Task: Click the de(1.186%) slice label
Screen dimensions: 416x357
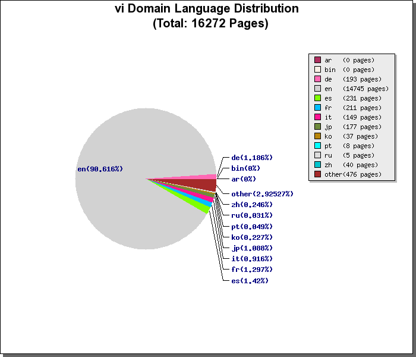Action: click(x=252, y=158)
